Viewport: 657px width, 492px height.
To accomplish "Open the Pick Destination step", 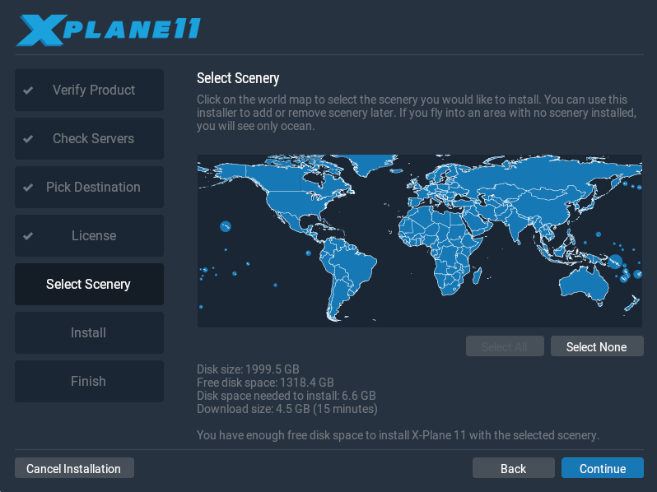I will pos(89,188).
